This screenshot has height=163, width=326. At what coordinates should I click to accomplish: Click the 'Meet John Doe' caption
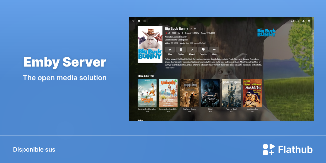(252, 109)
